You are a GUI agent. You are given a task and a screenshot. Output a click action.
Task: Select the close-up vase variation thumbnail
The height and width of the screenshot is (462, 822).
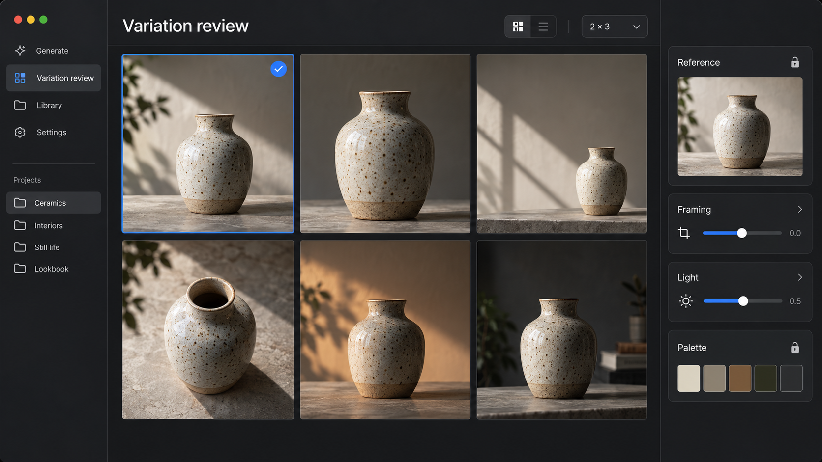click(385, 143)
